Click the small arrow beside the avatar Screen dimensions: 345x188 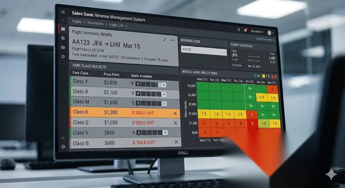click(x=273, y=33)
